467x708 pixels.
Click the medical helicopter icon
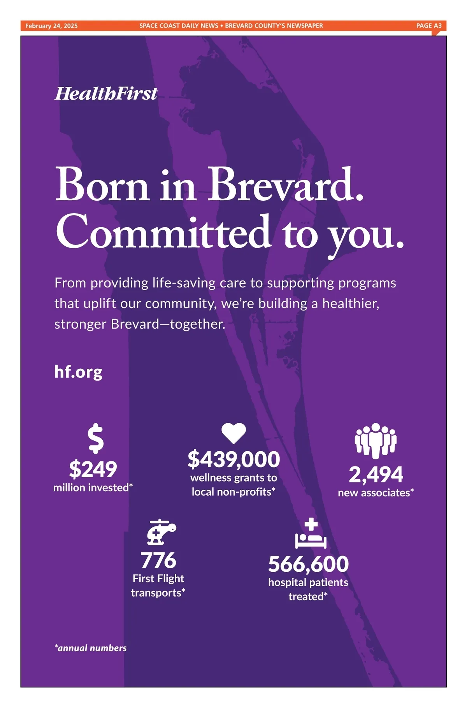coord(161,532)
